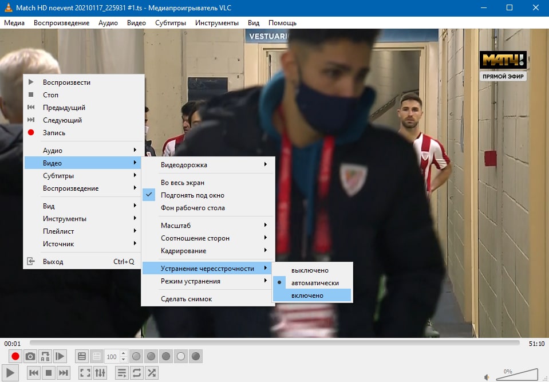This screenshot has width=549, height=382.
Task: Open the Вид menu in the top menu bar
Action: click(254, 23)
